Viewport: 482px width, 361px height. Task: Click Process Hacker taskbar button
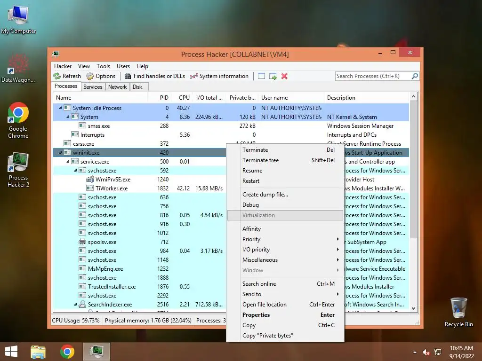[96, 352]
